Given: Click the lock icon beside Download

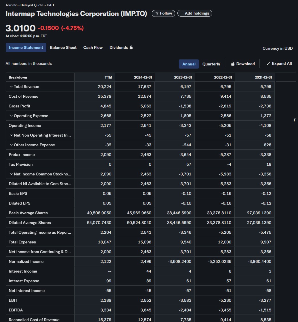Looking at the screenshot, I should coord(233,64).
